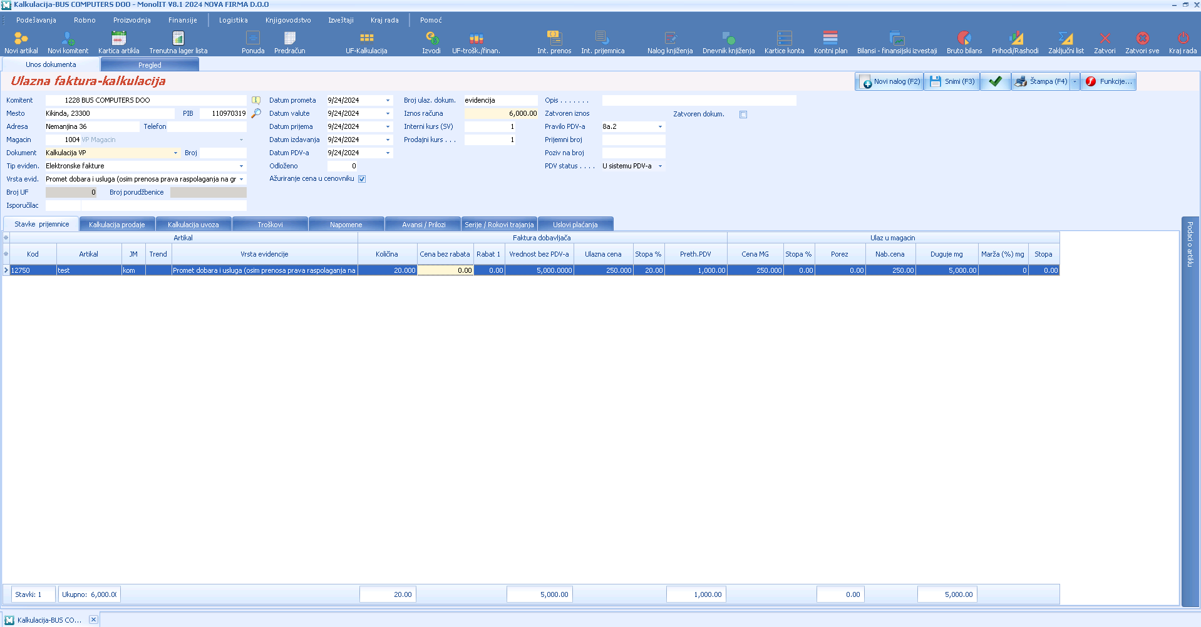Click the Štampa (F4) button

1041,81
